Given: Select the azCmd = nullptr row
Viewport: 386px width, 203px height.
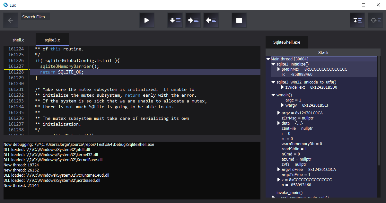Looking at the screenshot, I should click(x=296, y=159).
